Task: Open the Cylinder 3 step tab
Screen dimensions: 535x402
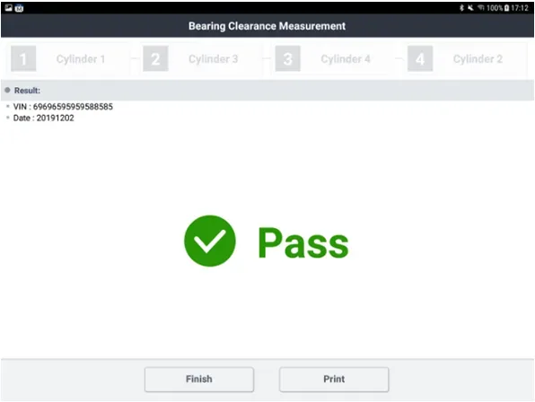Action: pos(213,59)
